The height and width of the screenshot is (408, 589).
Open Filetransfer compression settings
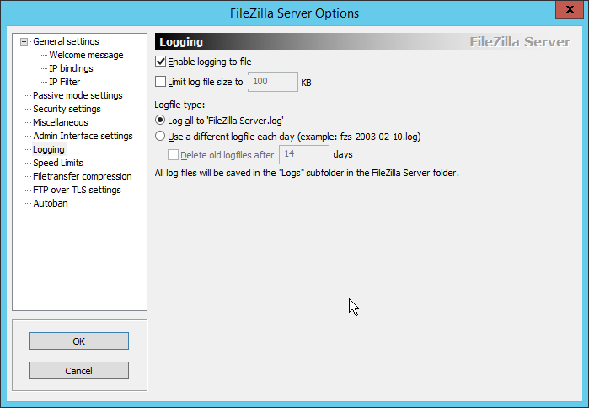(83, 176)
